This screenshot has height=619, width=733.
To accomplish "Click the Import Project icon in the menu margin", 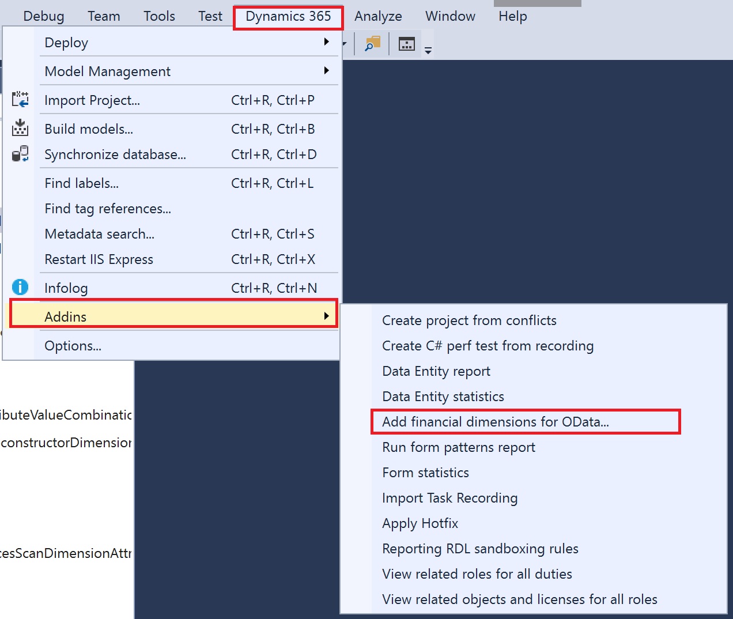I will tap(20, 99).
